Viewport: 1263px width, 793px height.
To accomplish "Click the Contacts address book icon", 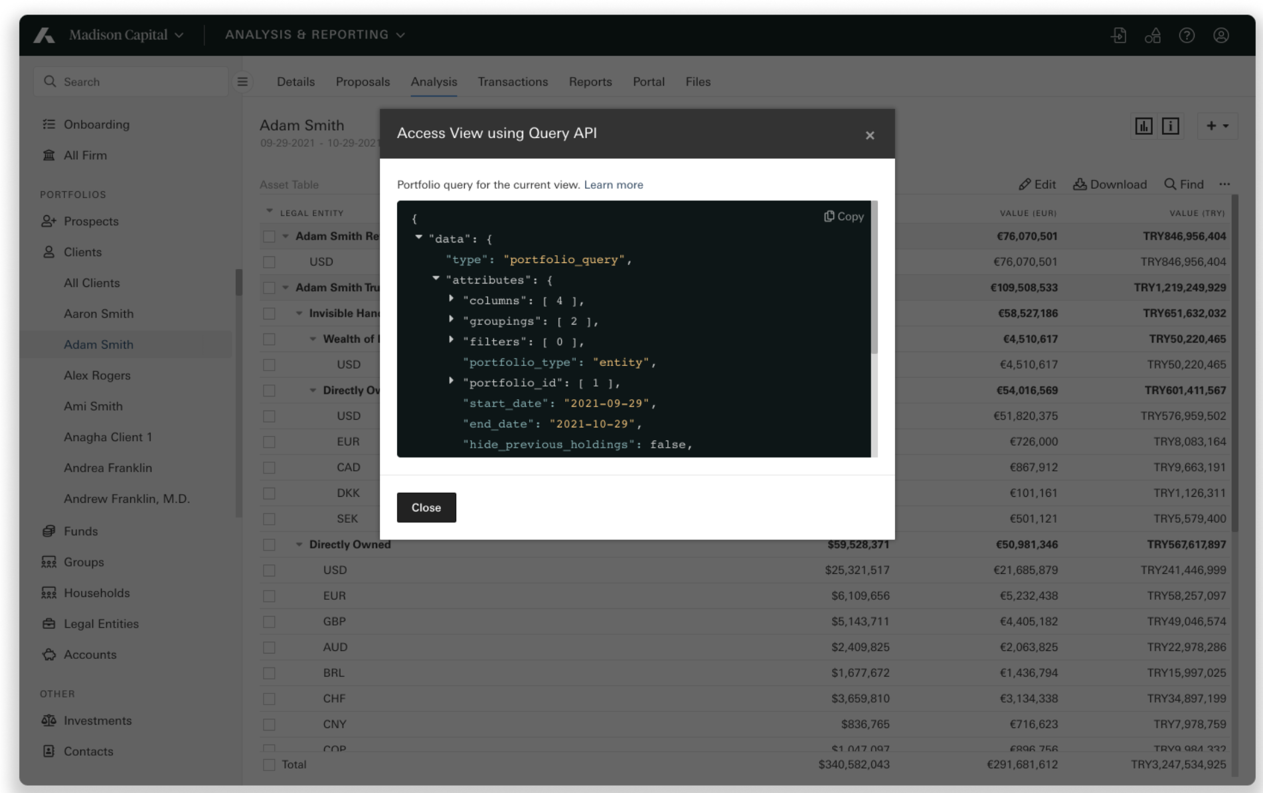I will [x=48, y=751].
